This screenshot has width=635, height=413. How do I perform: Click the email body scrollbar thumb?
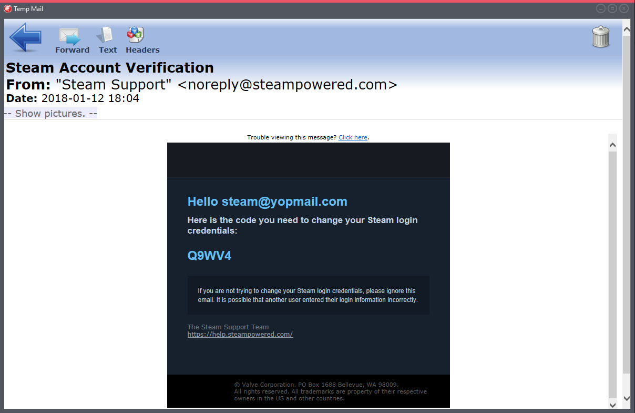click(x=612, y=274)
